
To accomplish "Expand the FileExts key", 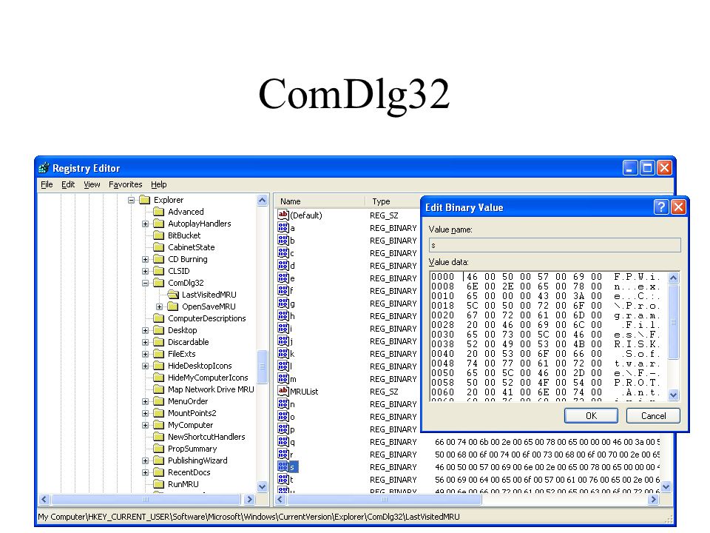I will click(146, 354).
